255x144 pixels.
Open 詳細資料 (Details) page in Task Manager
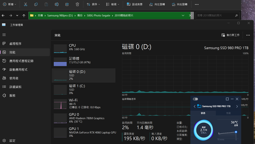25,87
